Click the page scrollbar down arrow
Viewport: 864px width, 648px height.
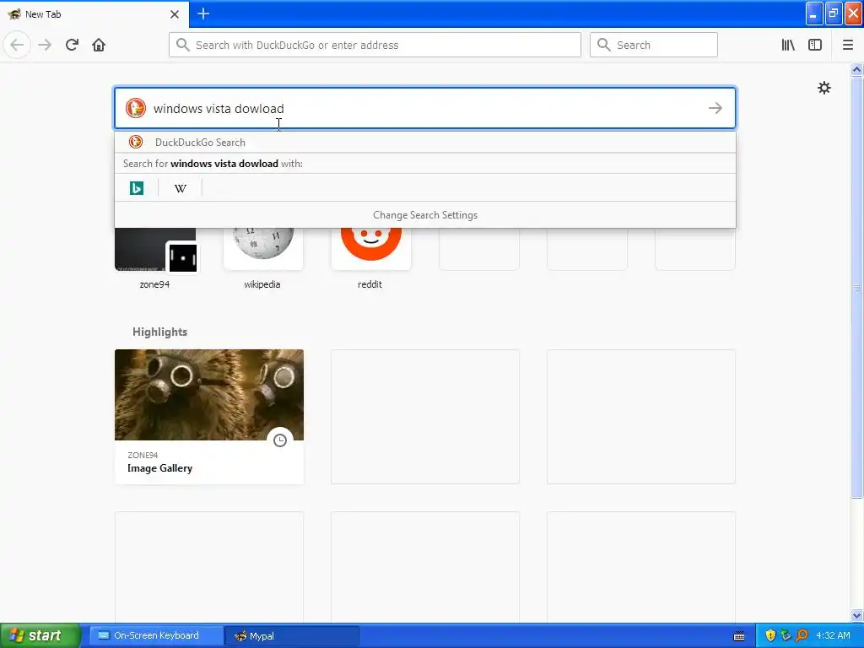click(x=856, y=615)
